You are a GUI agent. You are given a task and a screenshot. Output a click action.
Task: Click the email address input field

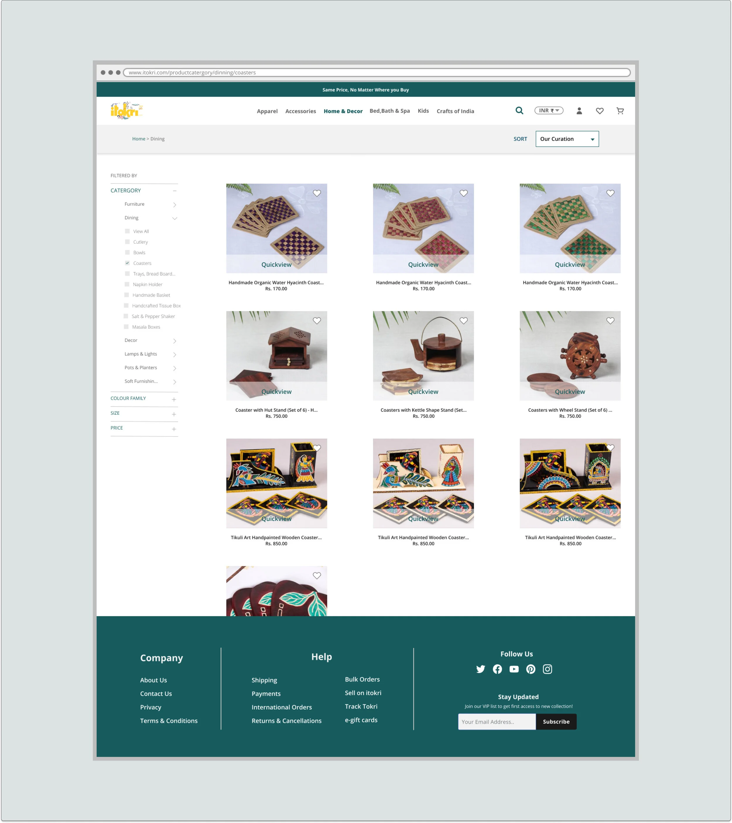pos(497,722)
